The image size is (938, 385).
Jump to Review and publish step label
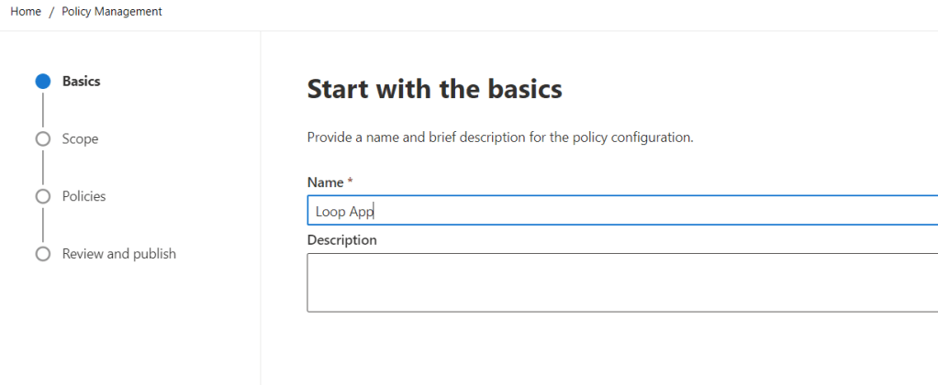coord(119,254)
